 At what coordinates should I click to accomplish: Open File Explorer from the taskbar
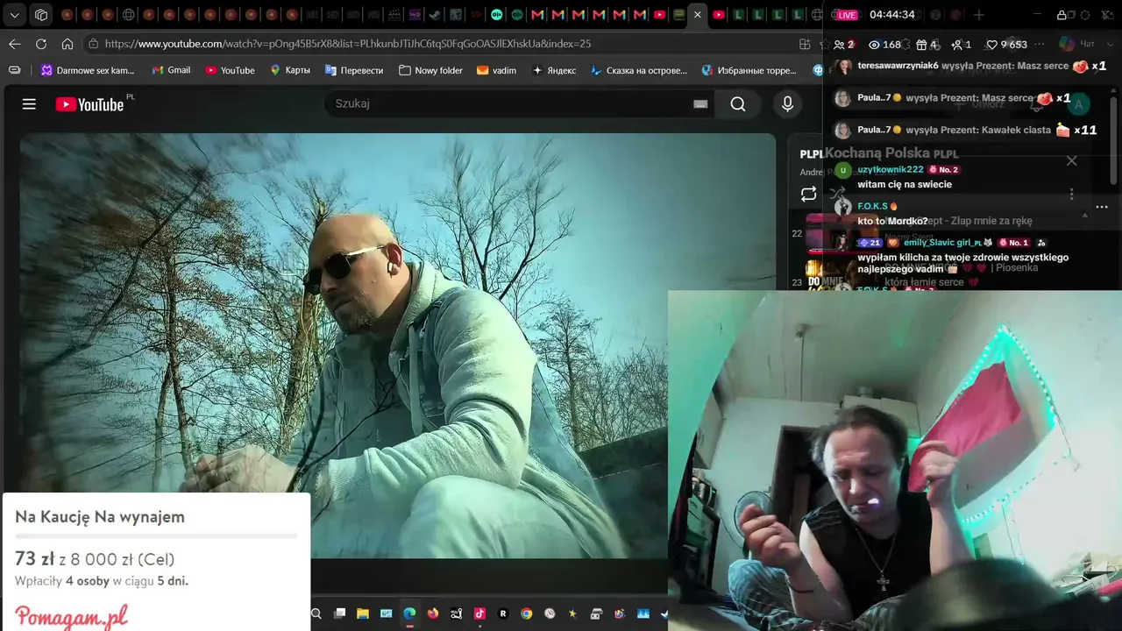pyautogui.click(x=363, y=613)
